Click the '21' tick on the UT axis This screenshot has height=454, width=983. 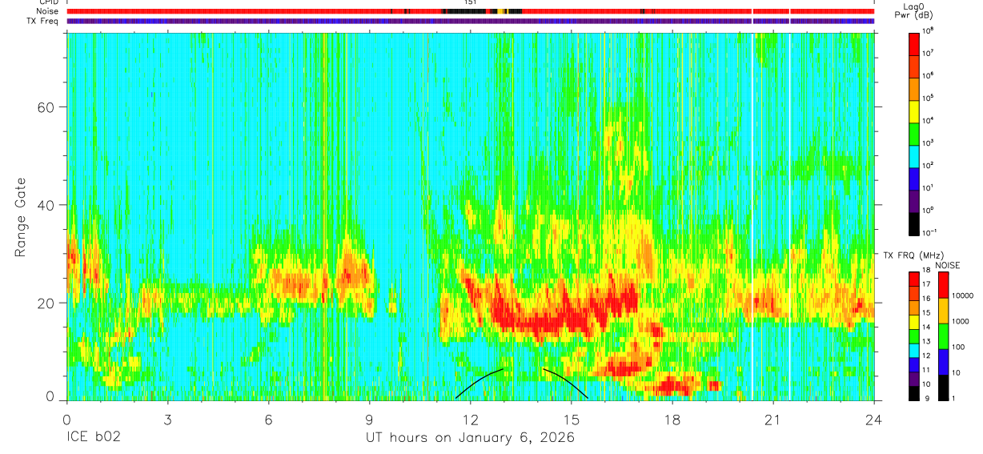pyautogui.click(x=773, y=419)
